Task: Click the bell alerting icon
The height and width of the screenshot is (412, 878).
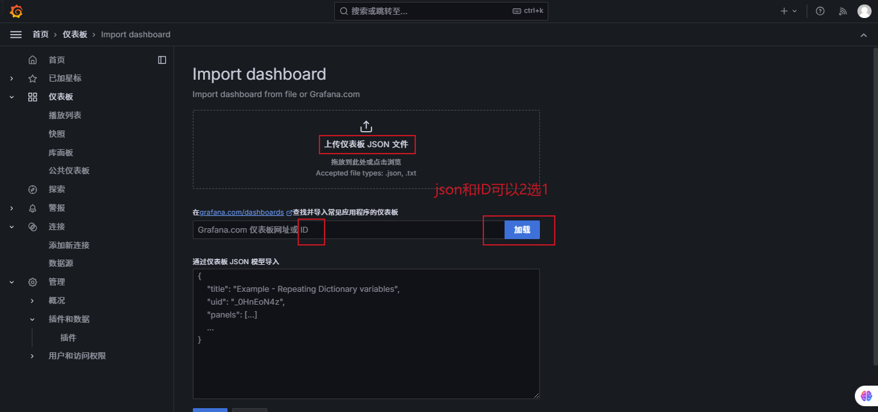Action: click(x=33, y=208)
